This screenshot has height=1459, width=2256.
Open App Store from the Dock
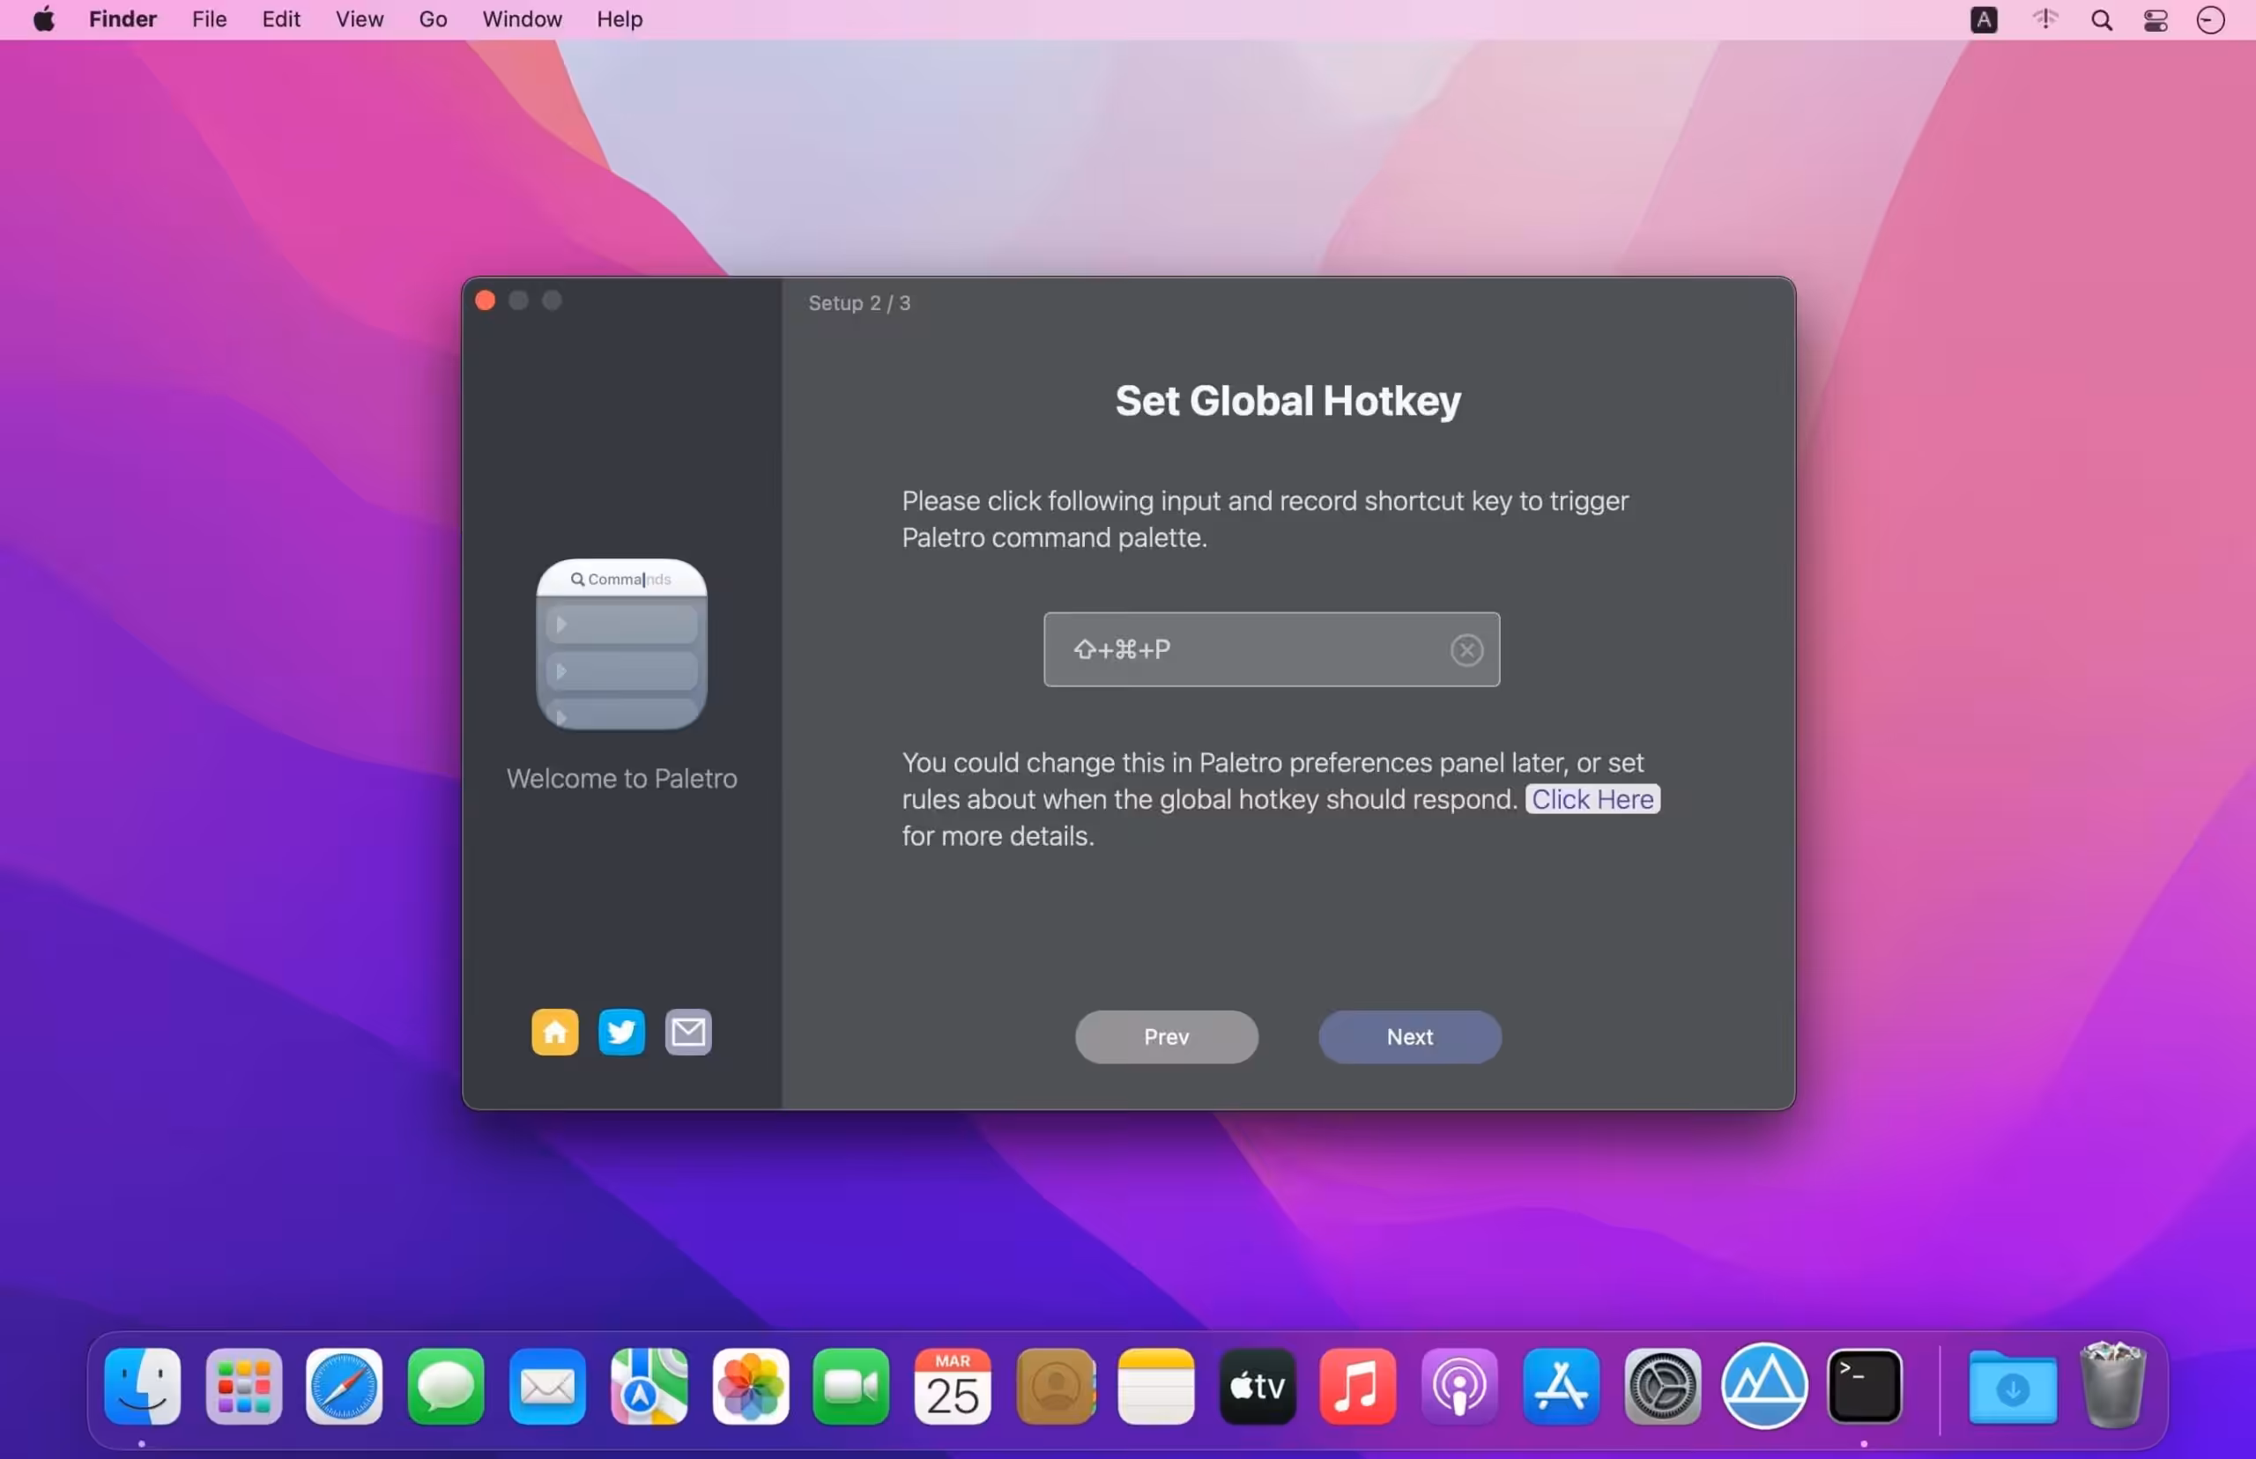coord(1561,1386)
